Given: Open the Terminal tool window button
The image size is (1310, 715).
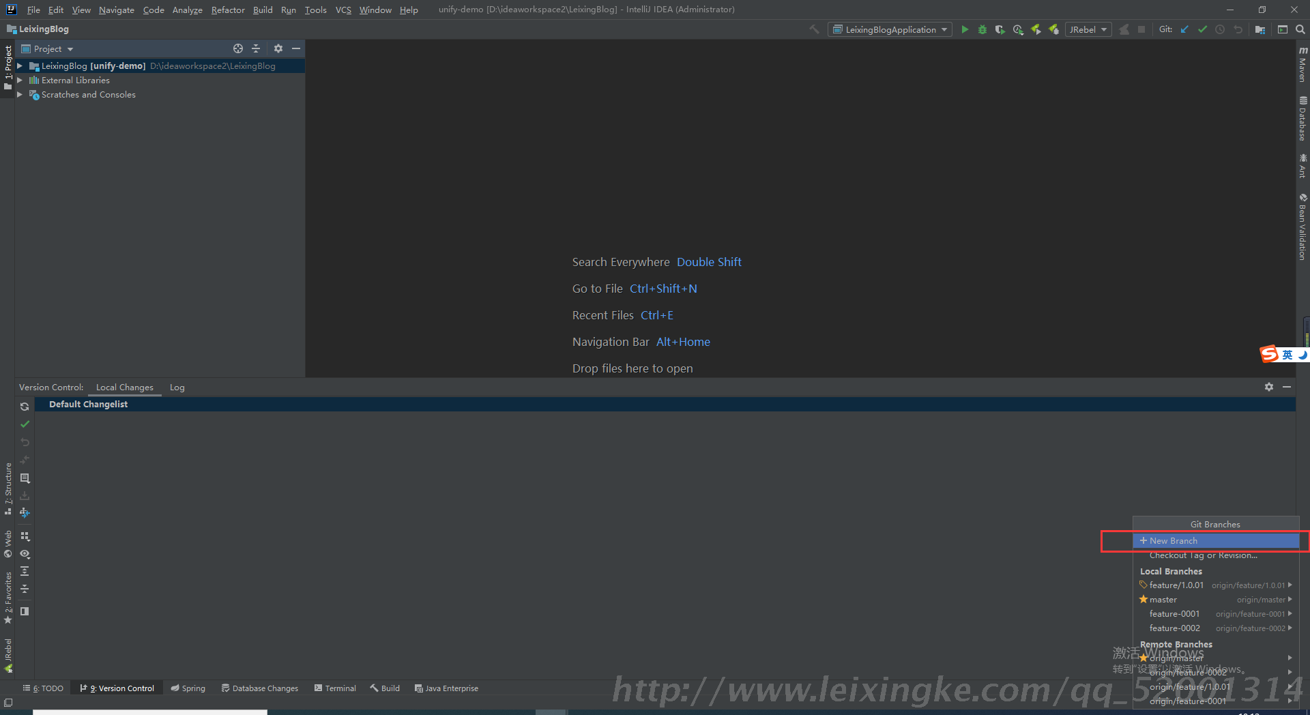Looking at the screenshot, I should 335,688.
